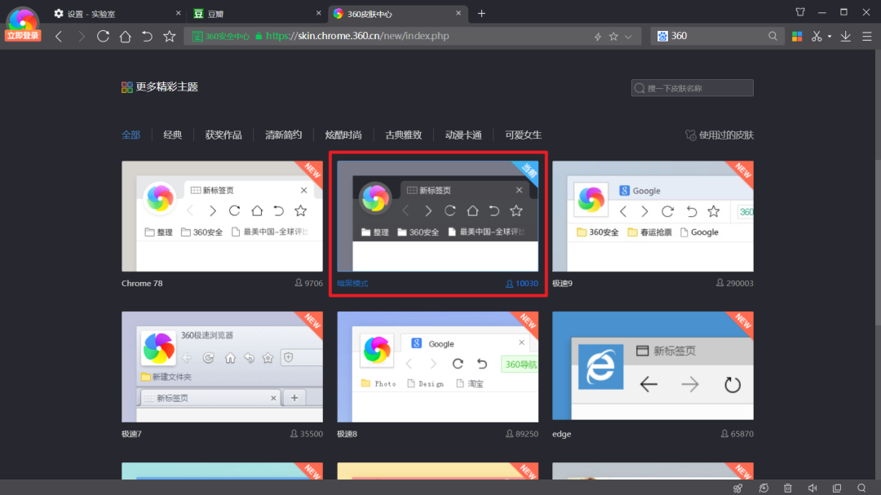The width and height of the screenshot is (881, 495).
Task: Choose the edge skin thumbnail
Action: 653,366
